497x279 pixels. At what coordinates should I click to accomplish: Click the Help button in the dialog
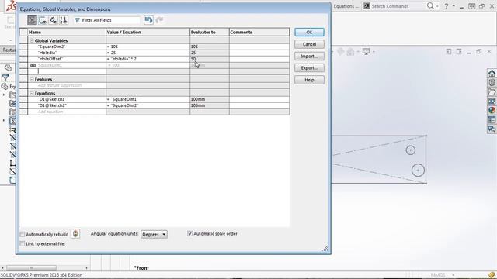pos(309,80)
